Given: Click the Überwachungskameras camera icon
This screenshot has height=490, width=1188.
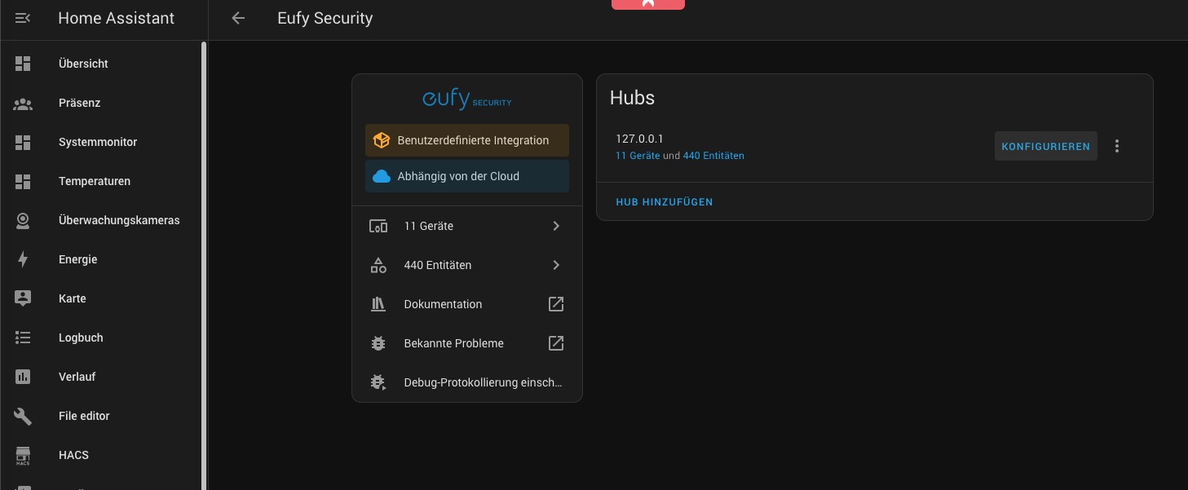Looking at the screenshot, I should coord(23,220).
